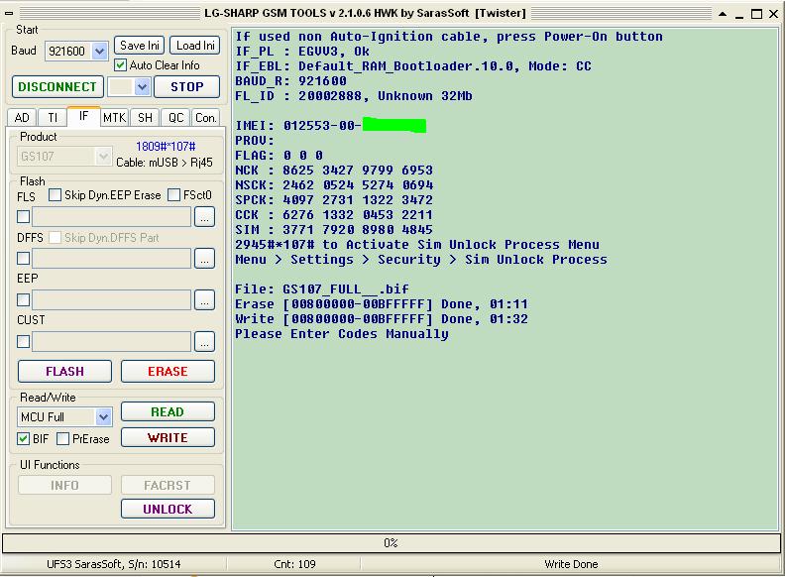Browse for CUST file with ... button
Screen dimensions: 785x577
click(x=204, y=342)
